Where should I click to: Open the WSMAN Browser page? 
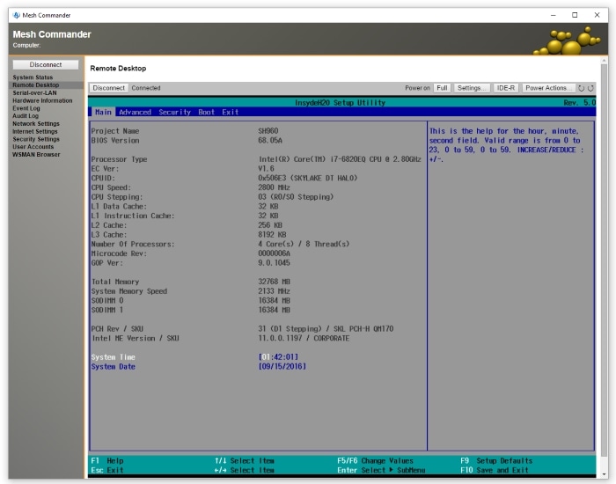(x=36, y=154)
